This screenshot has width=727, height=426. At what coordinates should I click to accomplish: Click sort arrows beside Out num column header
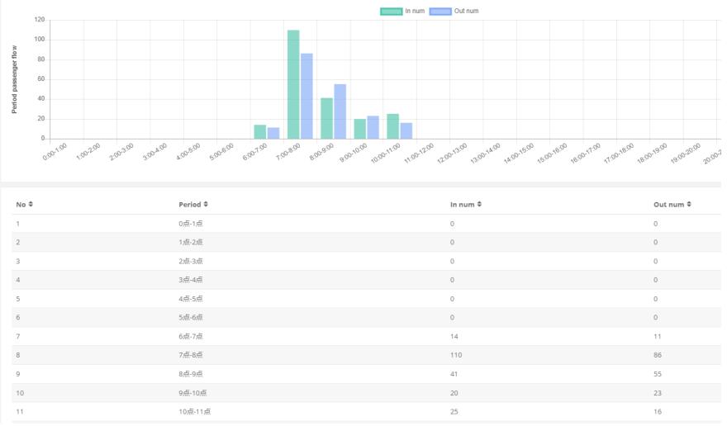point(690,204)
